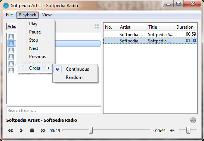Select the first artist avatar in library
Image resolution: width=204 pixels, height=141 pixels.
(x=11, y=37)
